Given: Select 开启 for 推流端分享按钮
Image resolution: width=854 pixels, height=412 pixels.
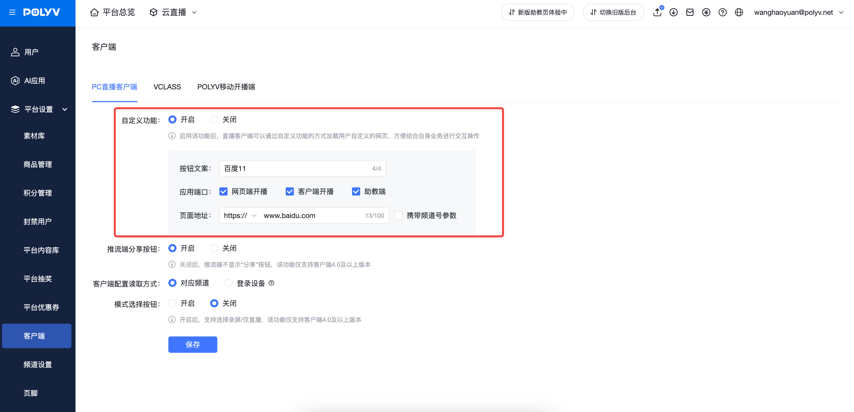Looking at the screenshot, I should click(x=172, y=248).
